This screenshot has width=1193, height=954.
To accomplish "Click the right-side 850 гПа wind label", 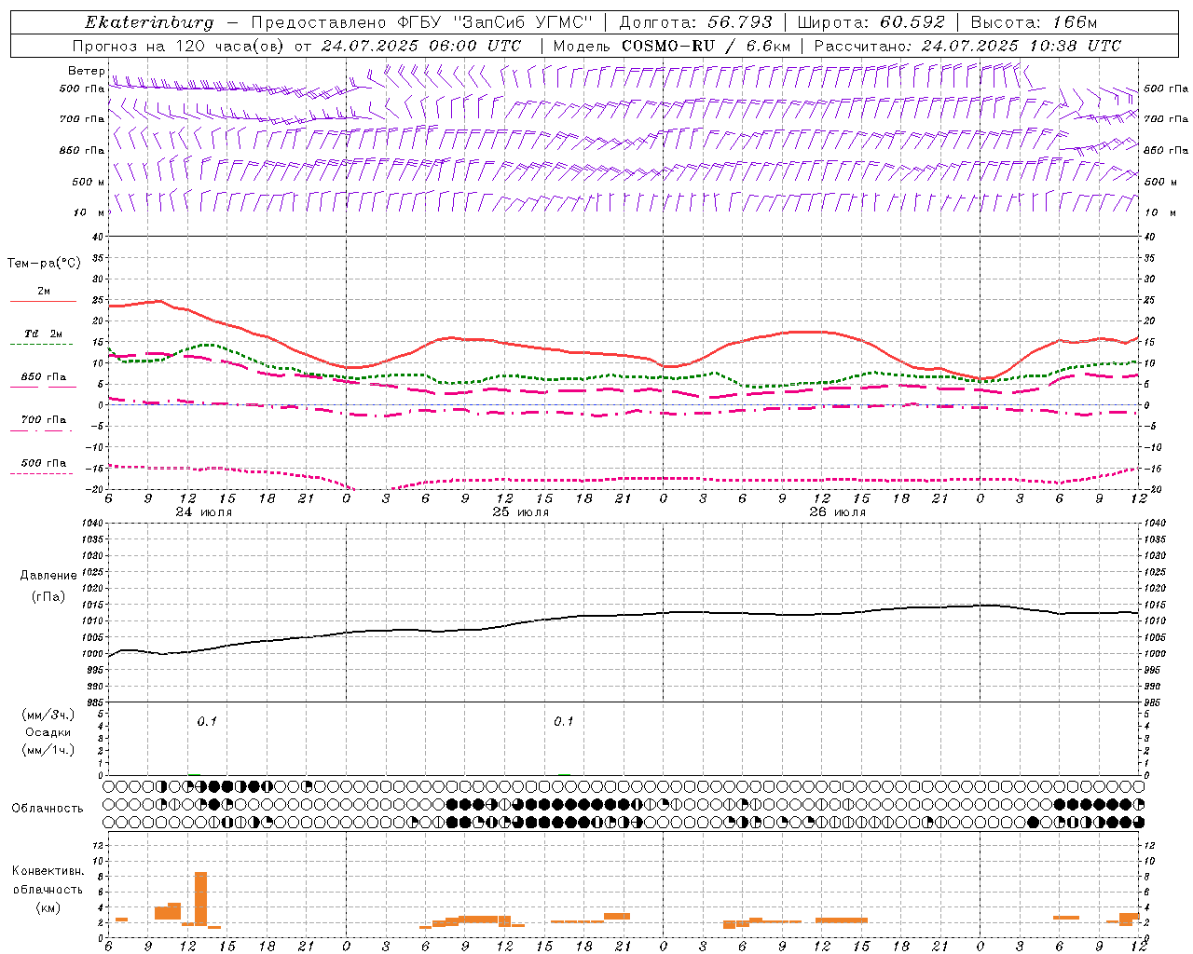I will coord(1166,150).
